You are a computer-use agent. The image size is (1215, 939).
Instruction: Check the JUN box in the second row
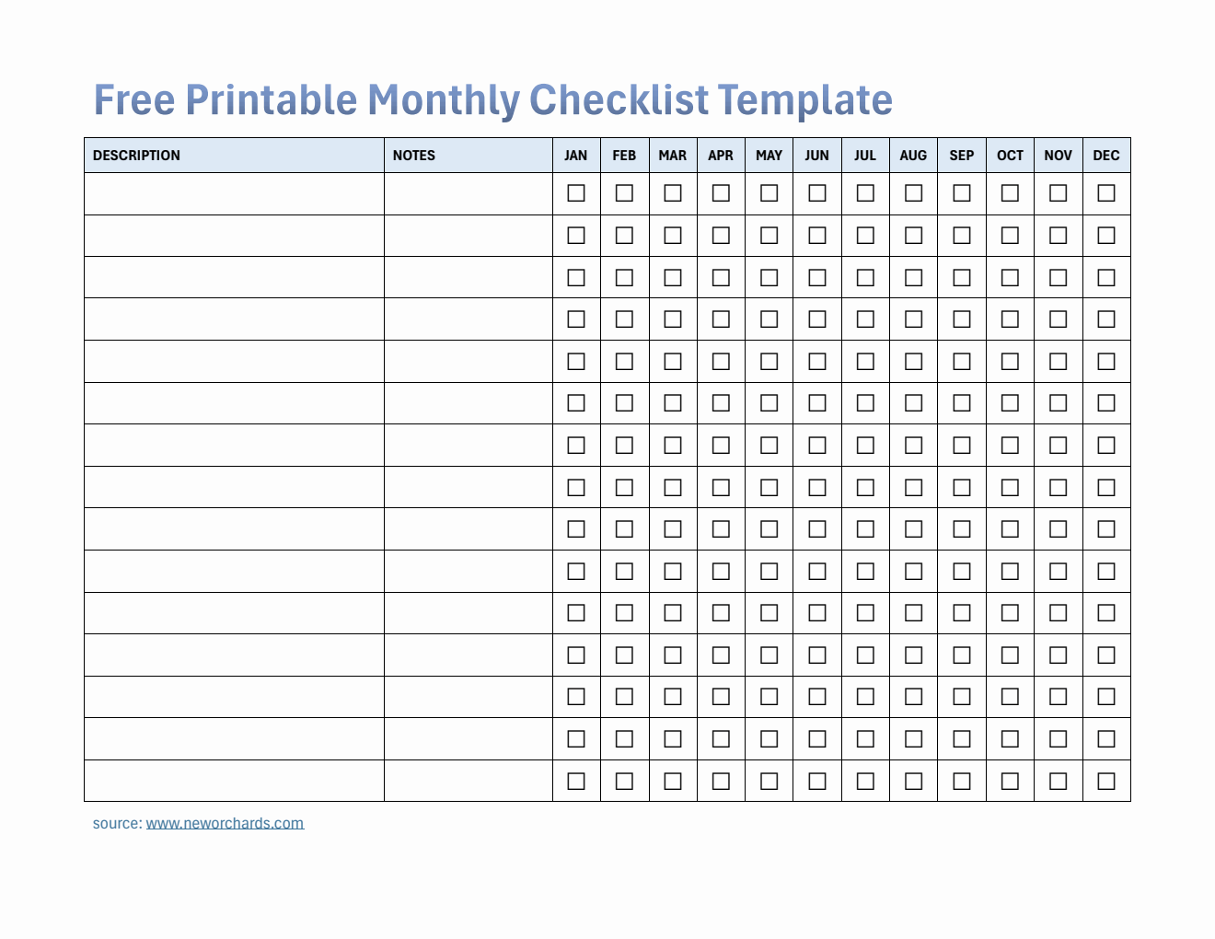tap(817, 236)
